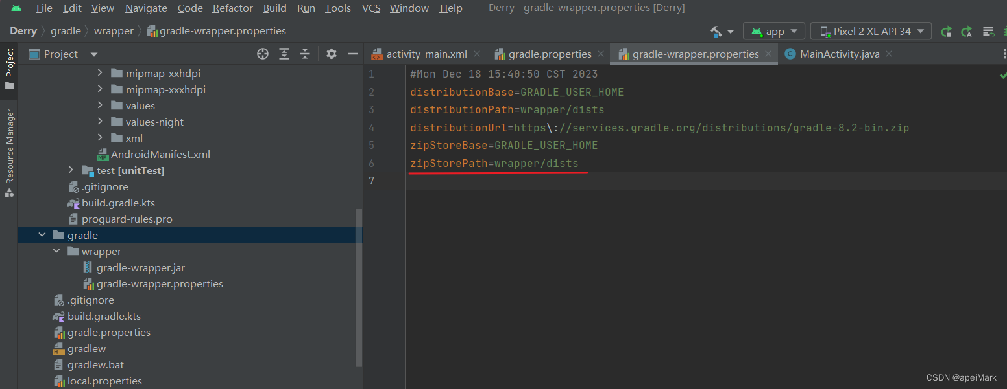Viewport: 1007px width, 389px height.
Task: Open the Pixel 2 XL API 34 device dropdown
Action: click(871, 31)
